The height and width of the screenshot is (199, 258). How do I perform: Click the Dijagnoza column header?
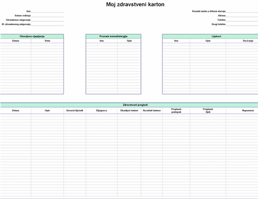pos(102,110)
